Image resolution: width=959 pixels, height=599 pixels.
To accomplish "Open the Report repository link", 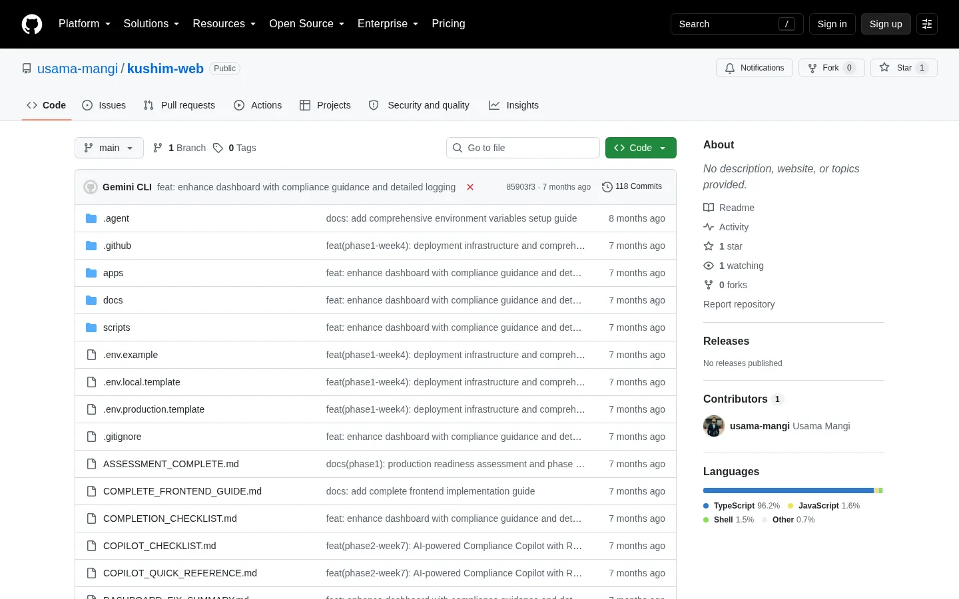I will (739, 304).
